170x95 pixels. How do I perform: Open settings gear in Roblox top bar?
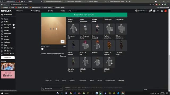(162, 11)
